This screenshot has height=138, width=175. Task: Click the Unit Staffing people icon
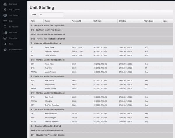5,15
